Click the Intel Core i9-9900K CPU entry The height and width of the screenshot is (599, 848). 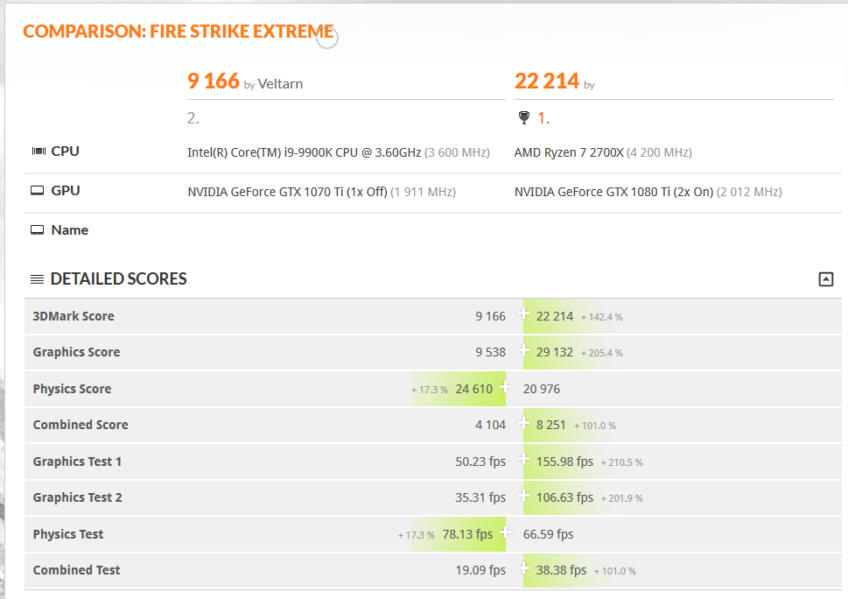point(304,152)
